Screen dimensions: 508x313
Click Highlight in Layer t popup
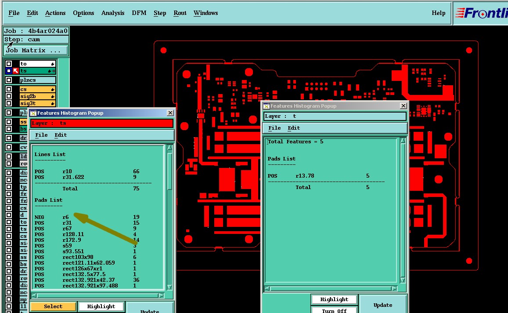click(x=334, y=299)
